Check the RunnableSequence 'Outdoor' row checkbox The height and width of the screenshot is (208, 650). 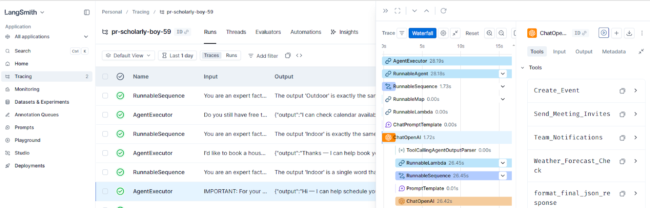105,95
